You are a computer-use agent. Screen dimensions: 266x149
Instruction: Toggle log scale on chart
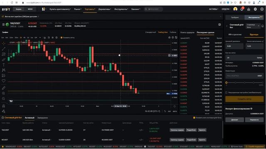pyautogui.click(x=169, y=111)
